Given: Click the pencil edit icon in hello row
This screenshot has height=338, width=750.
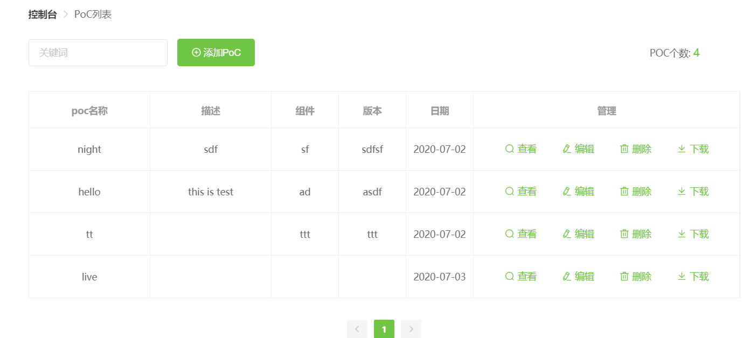Looking at the screenshot, I should pos(566,191).
